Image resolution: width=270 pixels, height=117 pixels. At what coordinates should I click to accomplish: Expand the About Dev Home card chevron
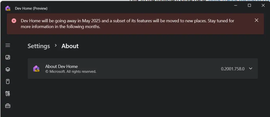pos(250,69)
